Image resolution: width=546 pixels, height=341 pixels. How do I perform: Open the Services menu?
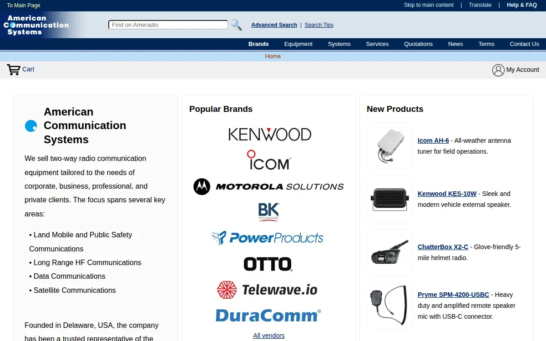click(377, 44)
